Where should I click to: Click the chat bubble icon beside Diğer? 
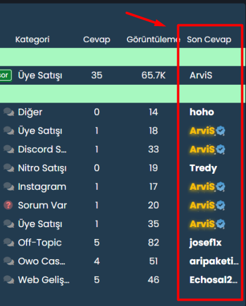9,112
